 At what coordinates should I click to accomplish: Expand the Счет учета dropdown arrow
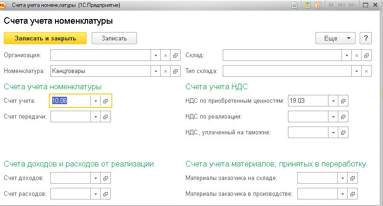(96, 101)
